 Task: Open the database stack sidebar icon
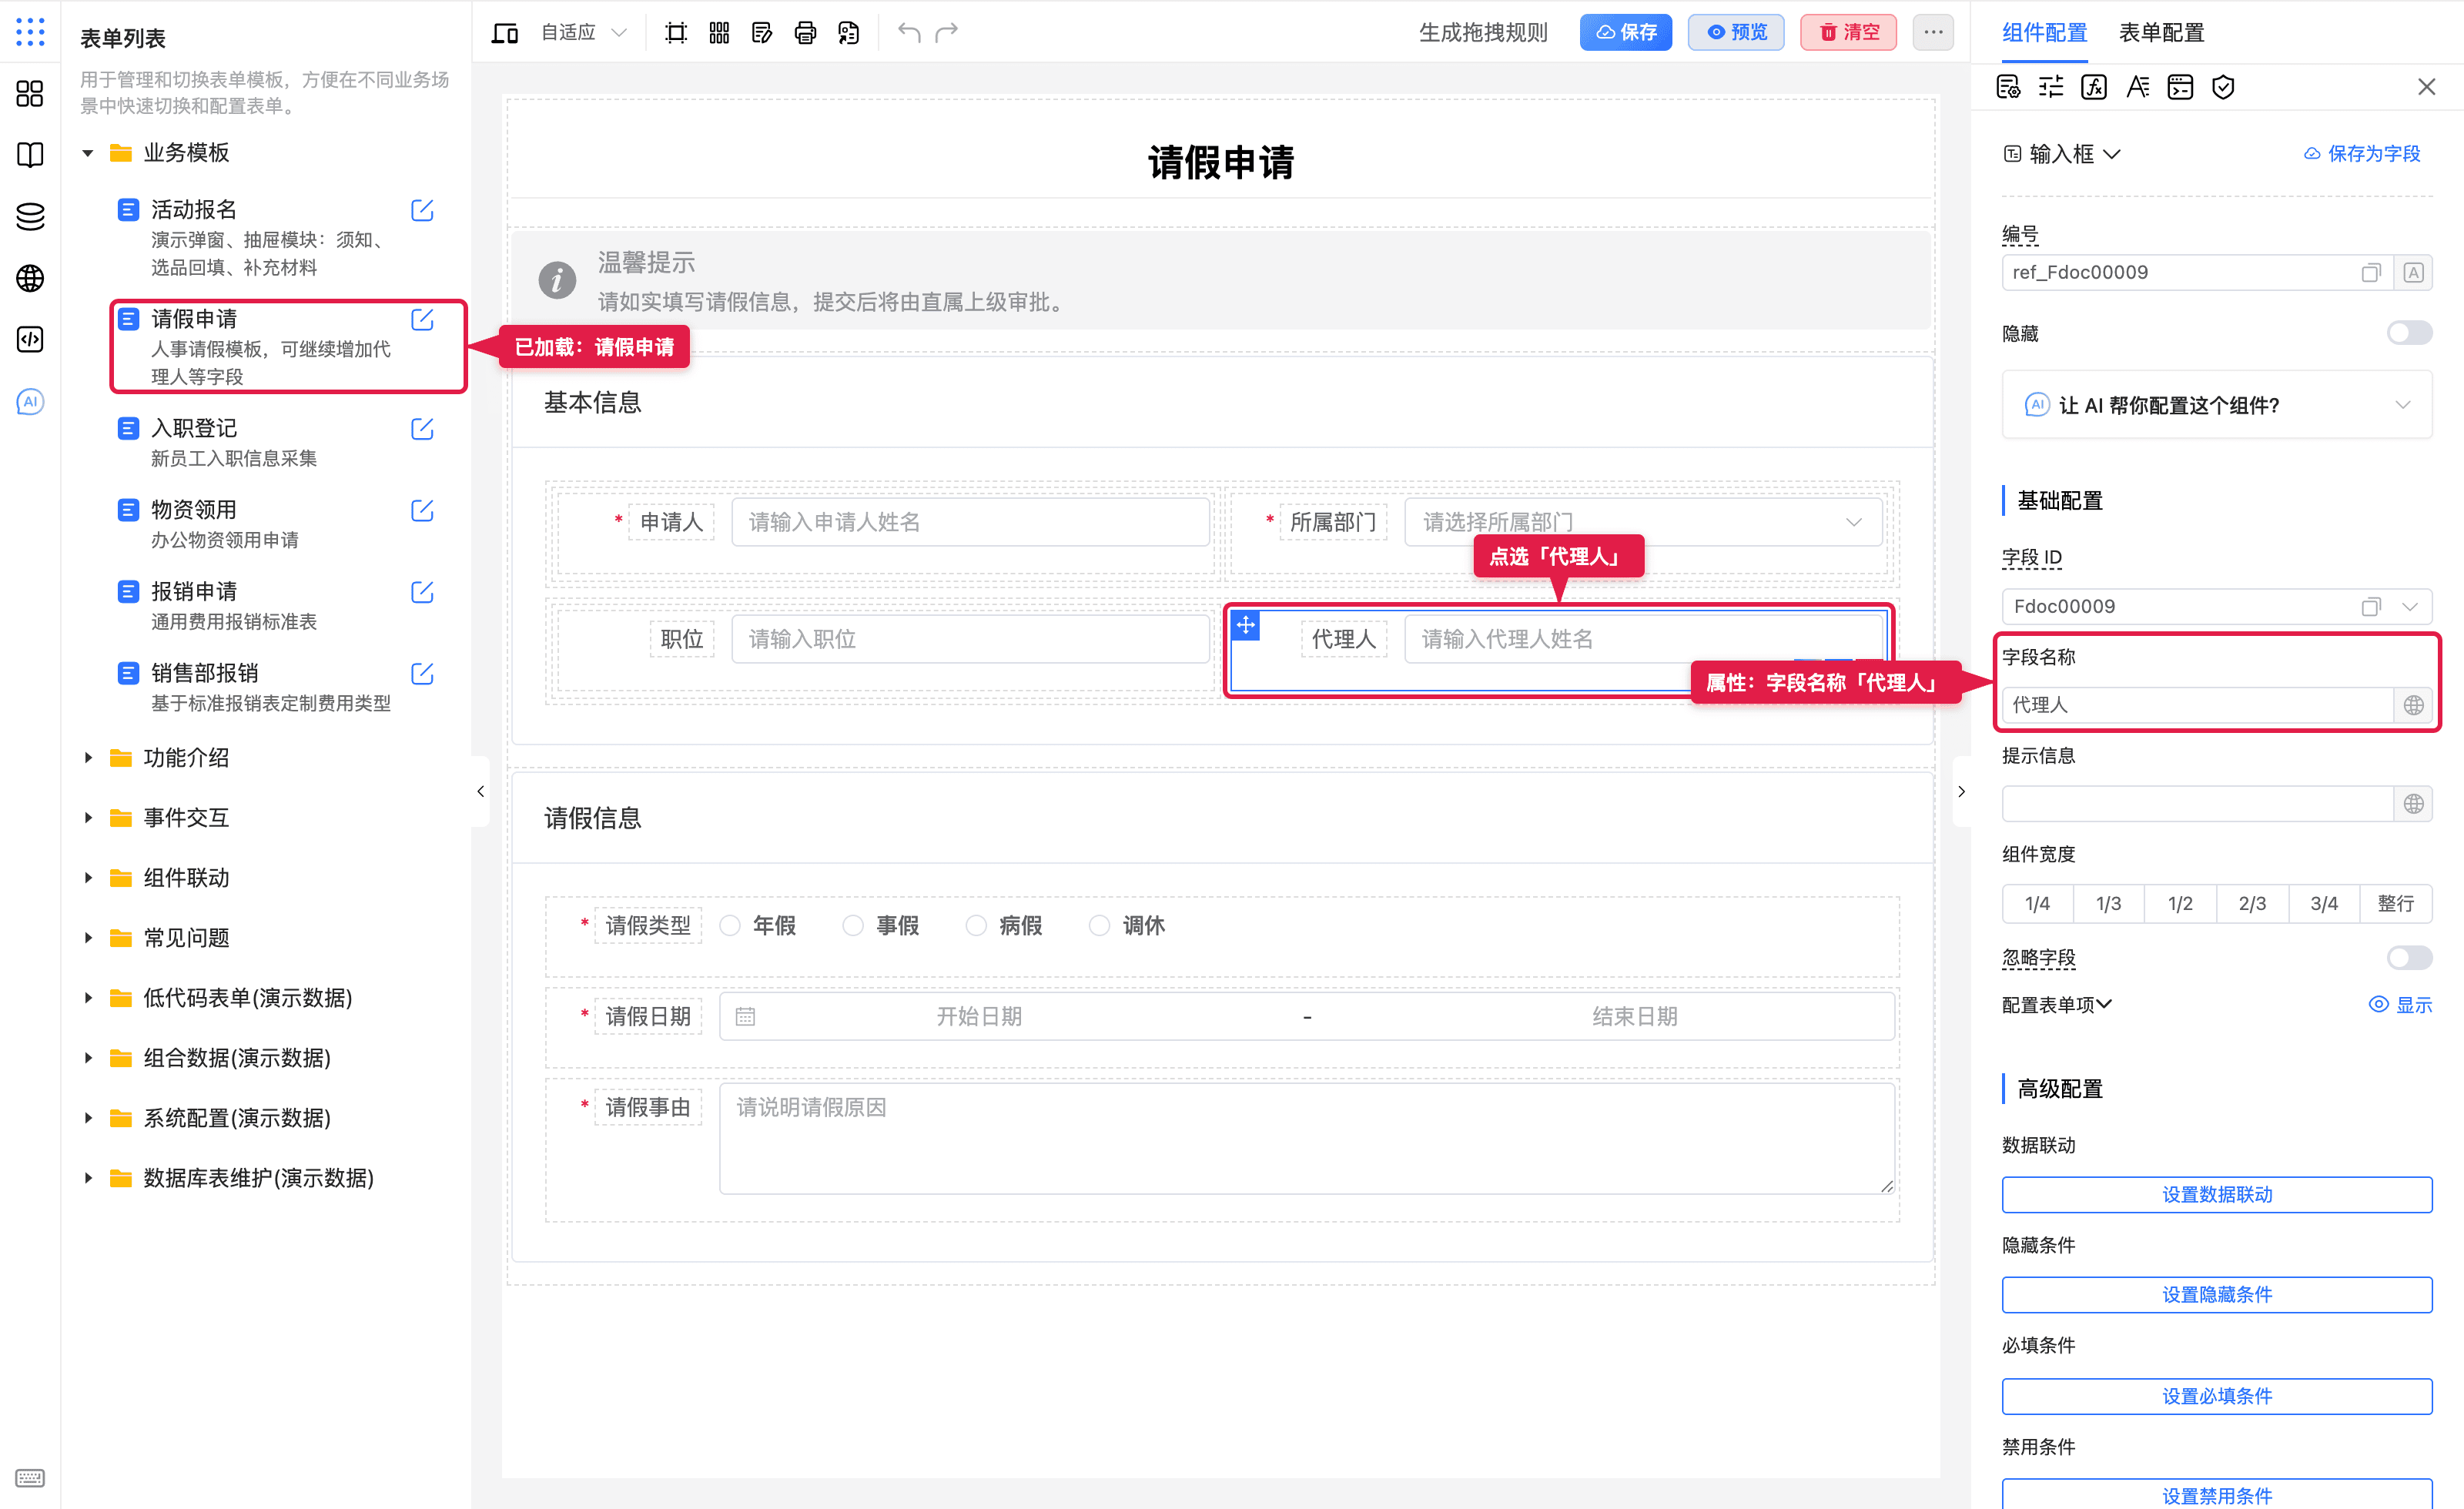point(30,217)
